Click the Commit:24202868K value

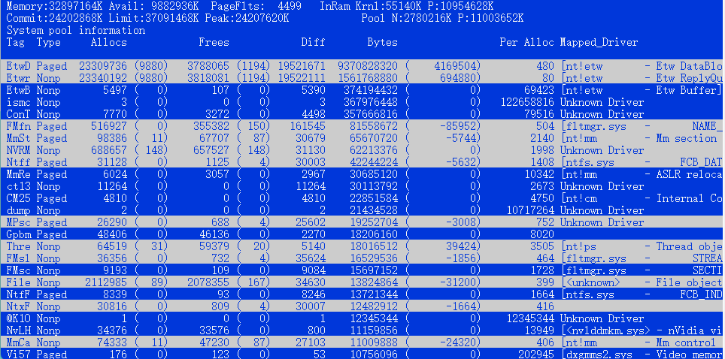(55, 19)
